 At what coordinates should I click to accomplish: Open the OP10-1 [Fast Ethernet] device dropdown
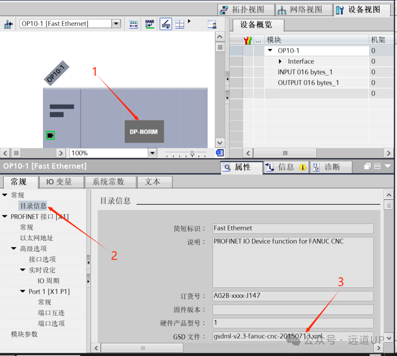[x=116, y=23]
